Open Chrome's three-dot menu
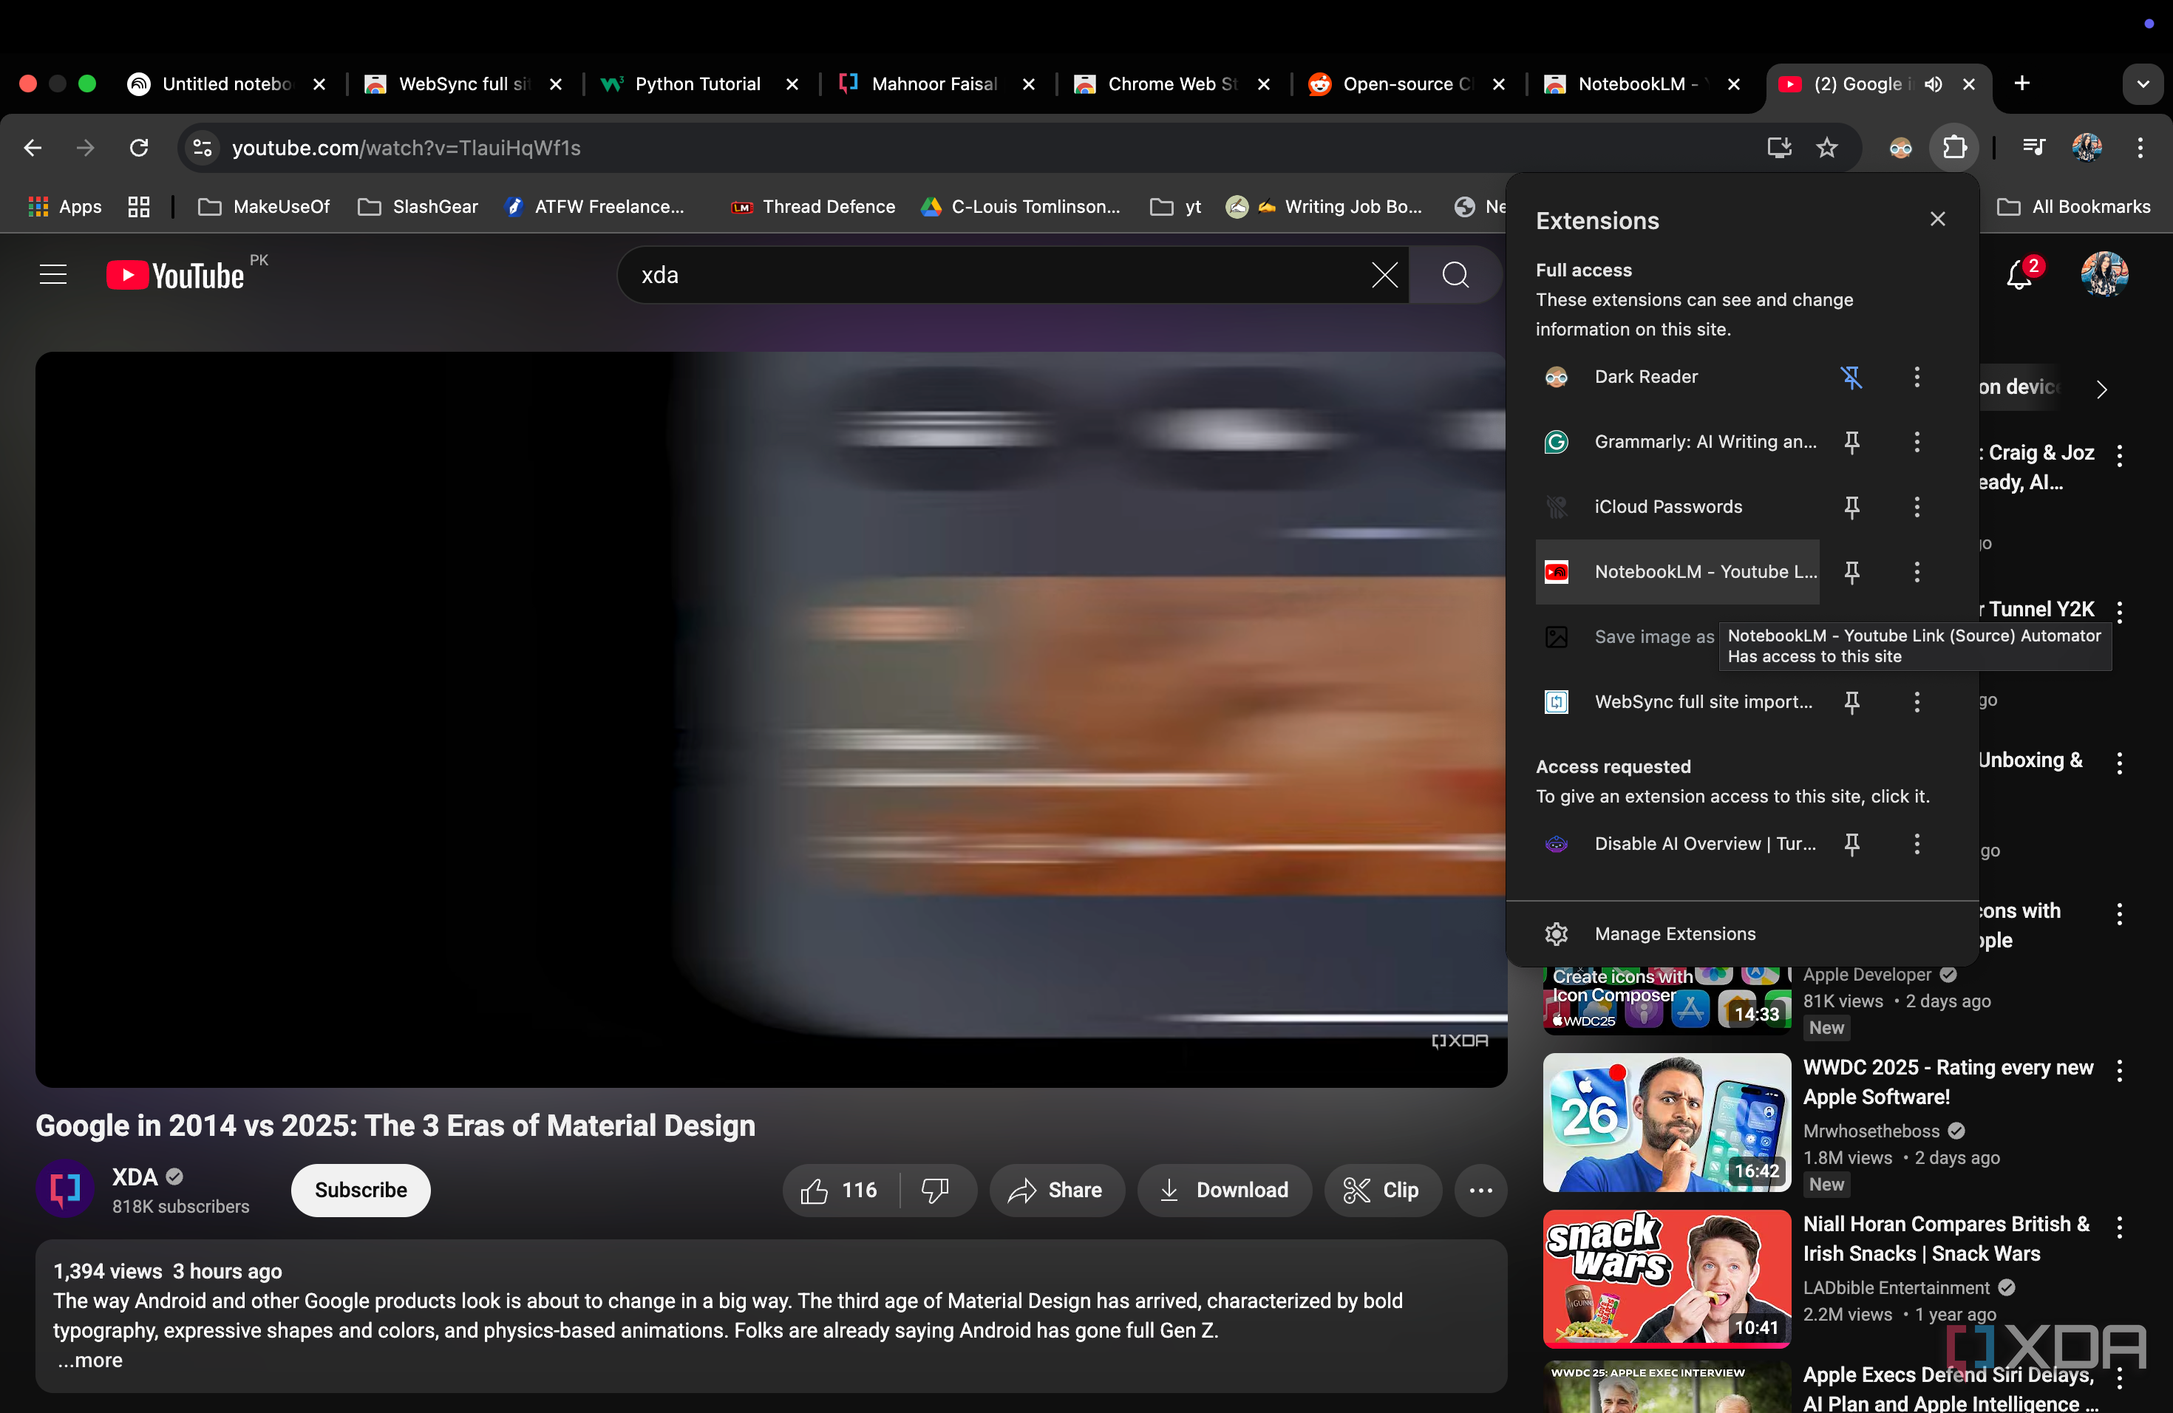2173x1413 pixels. point(2139,147)
